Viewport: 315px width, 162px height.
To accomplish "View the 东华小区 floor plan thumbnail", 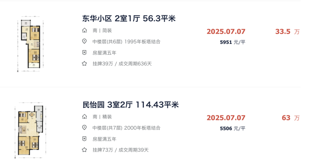I will pos(30,44).
